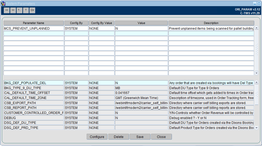Click description of MCS_PREVENT_UNPLANNED row

211,28
